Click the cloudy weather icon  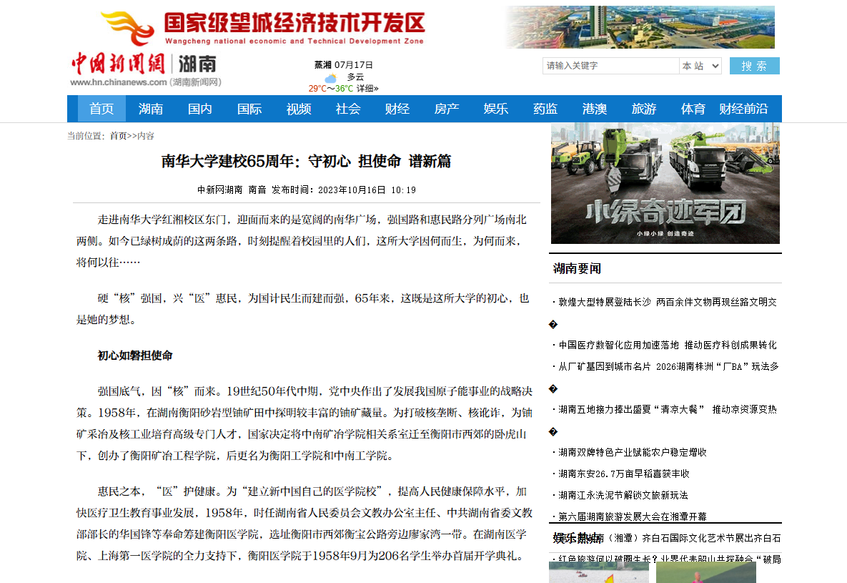pos(331,79)
